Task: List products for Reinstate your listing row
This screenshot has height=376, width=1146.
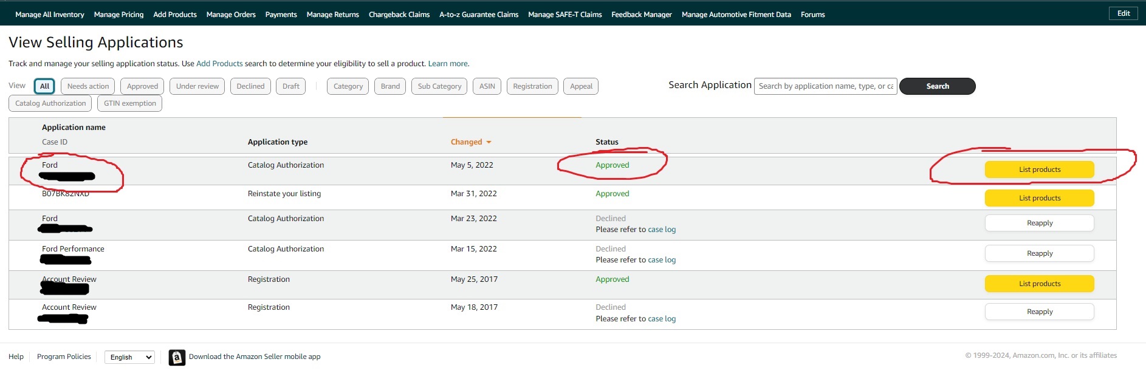Action: click(1040, 198)
